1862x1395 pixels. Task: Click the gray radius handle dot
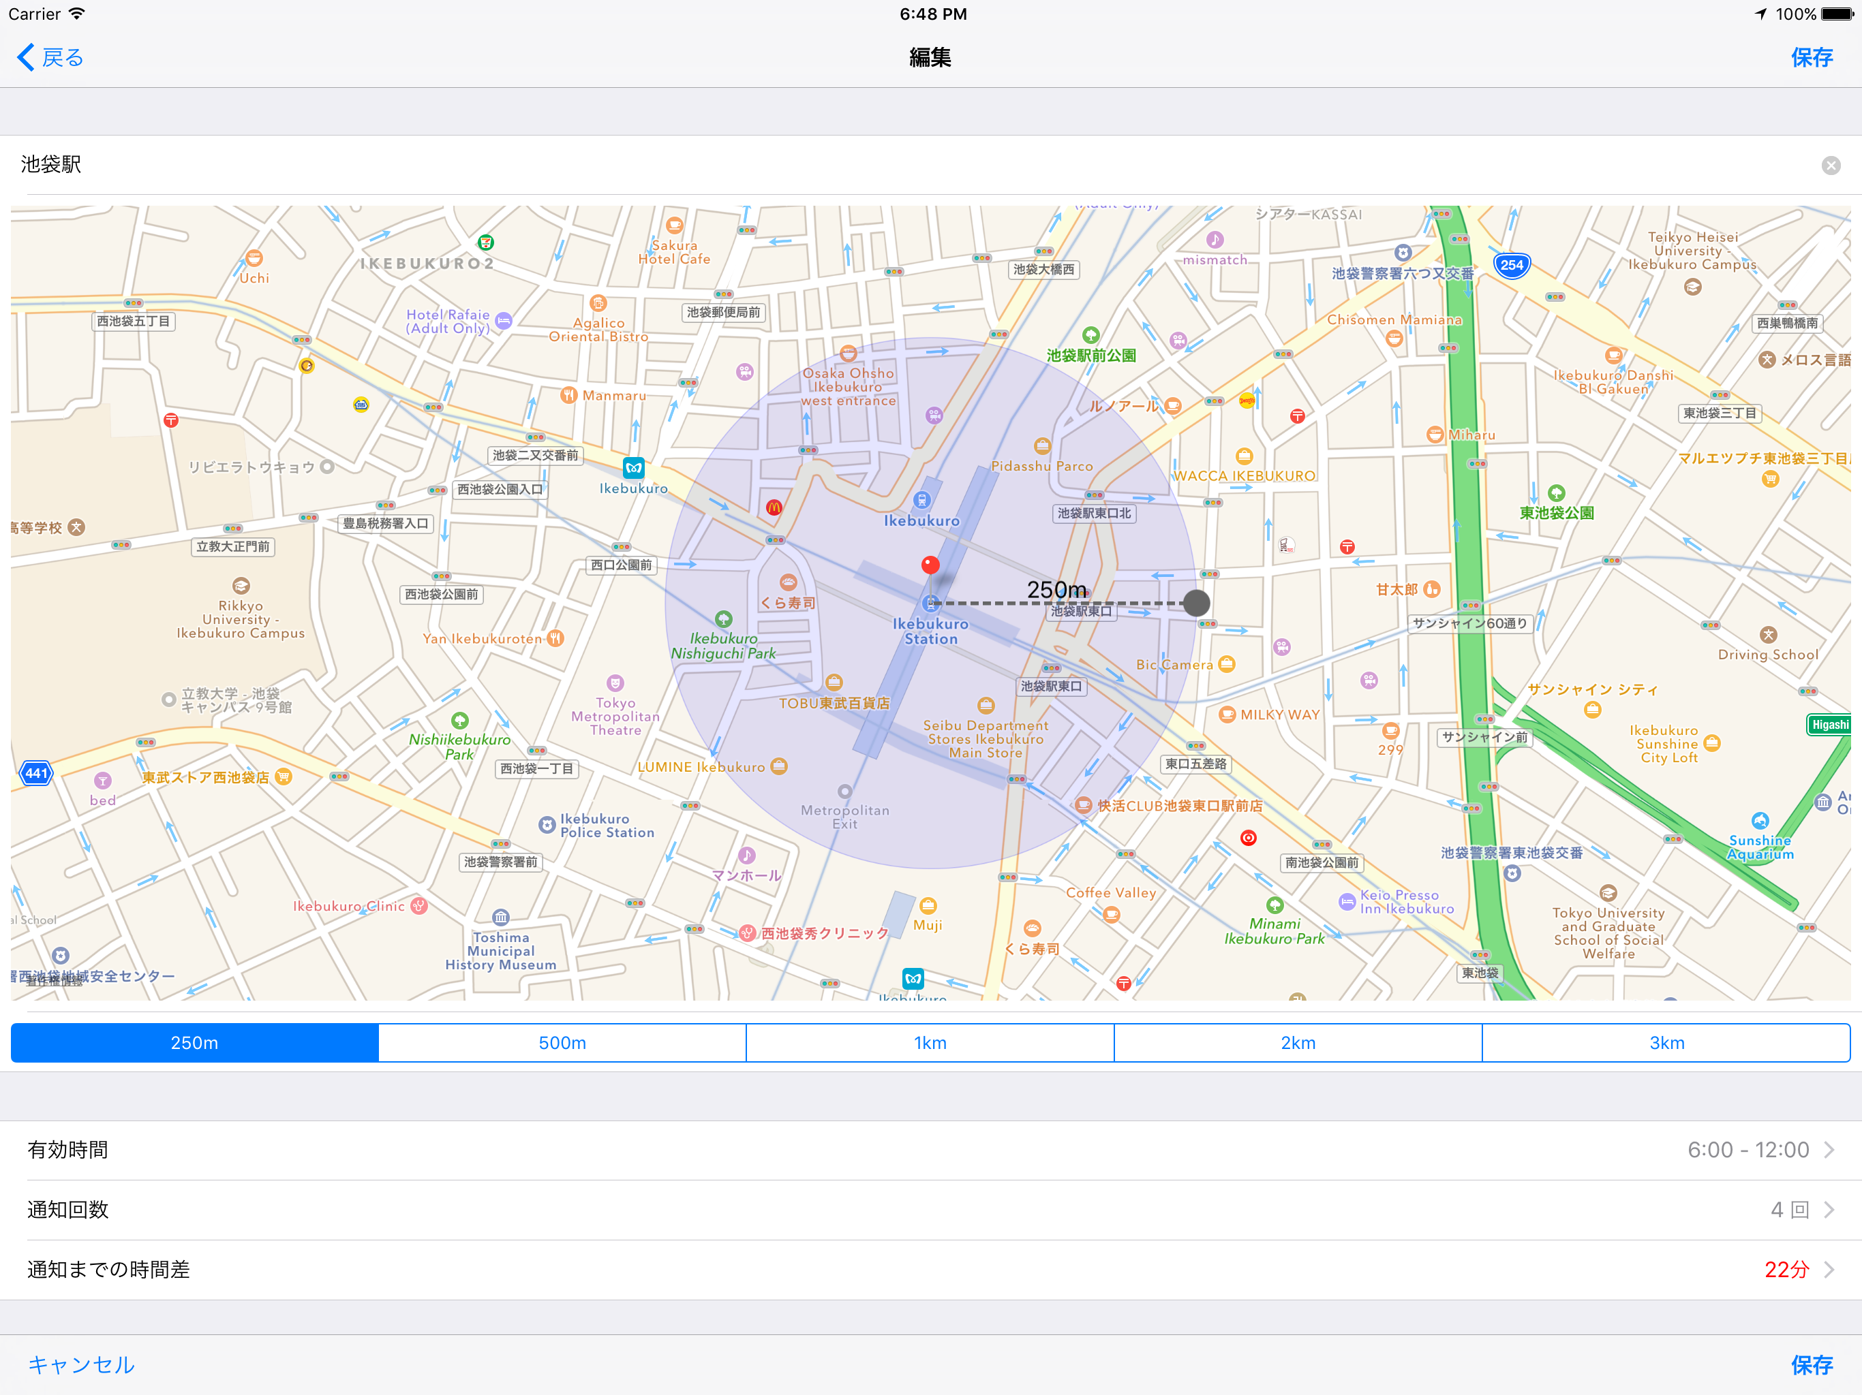point(1196,602)
